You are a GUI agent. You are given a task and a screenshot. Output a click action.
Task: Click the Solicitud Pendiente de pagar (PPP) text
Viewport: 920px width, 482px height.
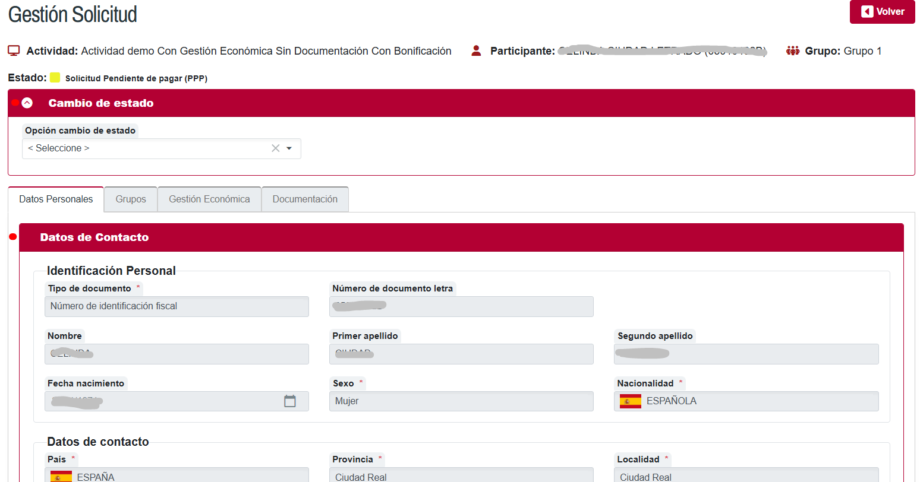pos(136,78)
